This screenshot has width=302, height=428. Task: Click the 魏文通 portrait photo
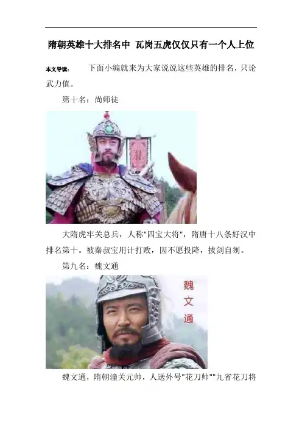pyautogui.click(x=127, y=322)
